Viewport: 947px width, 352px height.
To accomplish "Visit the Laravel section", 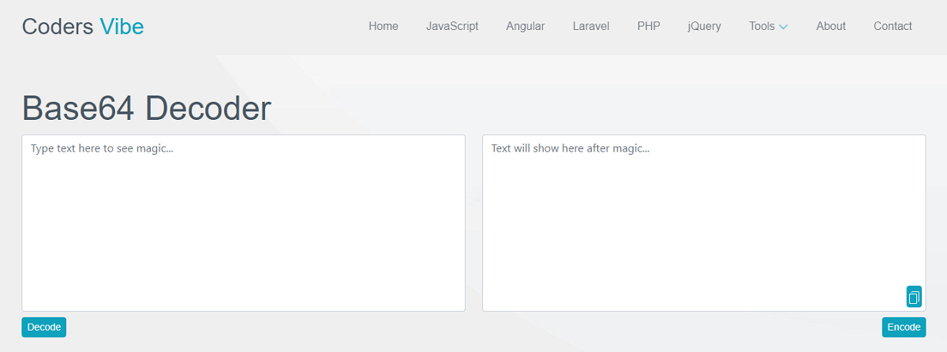I will [591, 26].
